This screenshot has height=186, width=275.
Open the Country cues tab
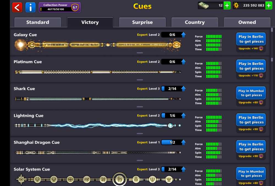195,22
